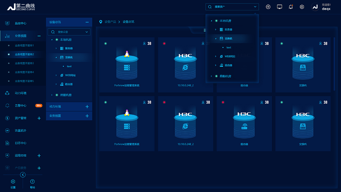Select 路由器 in the asset dropdown tree

[x=228, y=65]
